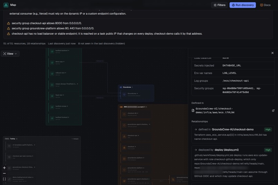Click the demo-app node icon
This screenshot has height=185, width=278.
point(52,62)
